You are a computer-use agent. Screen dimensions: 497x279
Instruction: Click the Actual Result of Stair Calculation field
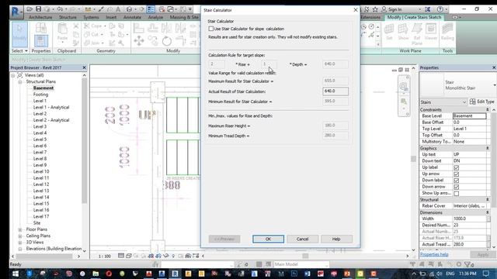335,91
